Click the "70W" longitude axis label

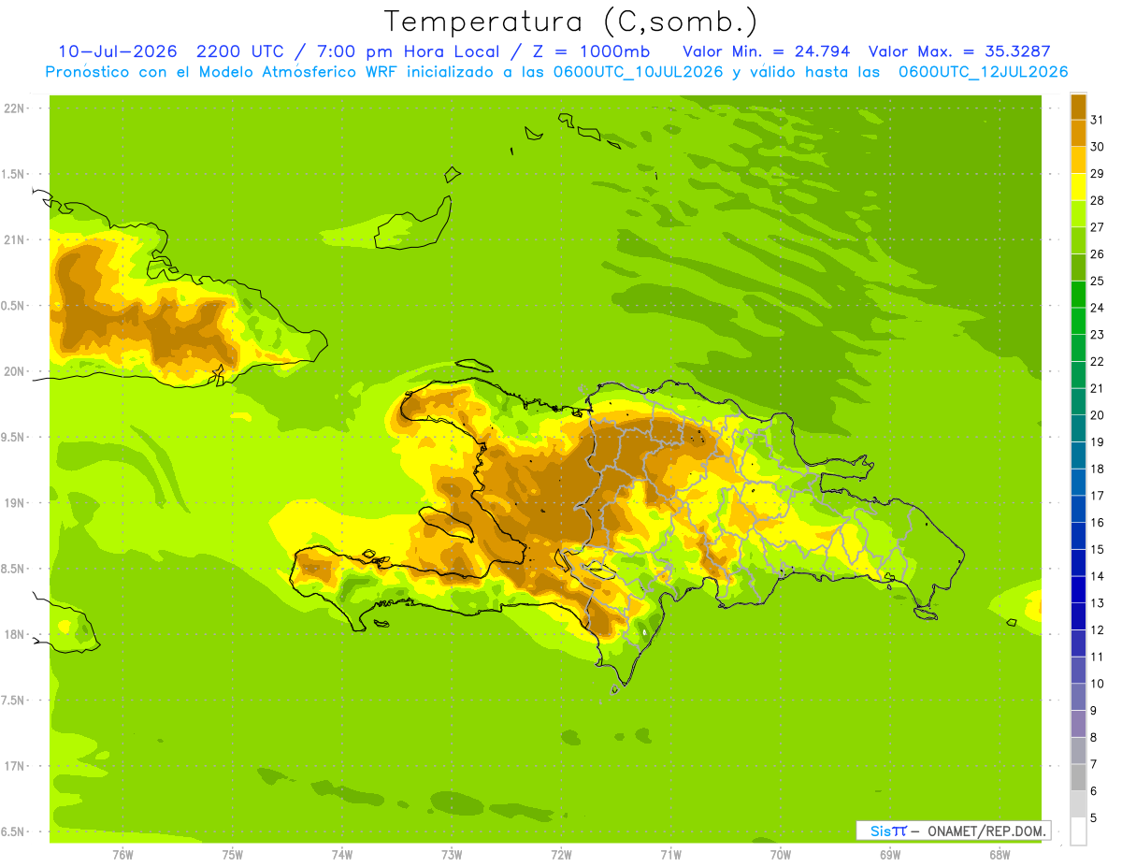tap(781, 855)
